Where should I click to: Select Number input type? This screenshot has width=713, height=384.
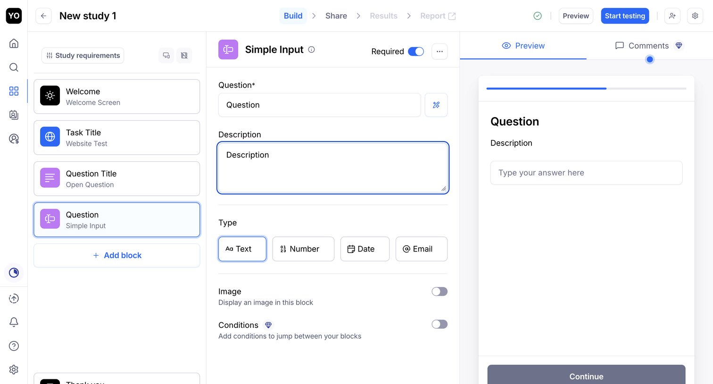coord(303,249)
